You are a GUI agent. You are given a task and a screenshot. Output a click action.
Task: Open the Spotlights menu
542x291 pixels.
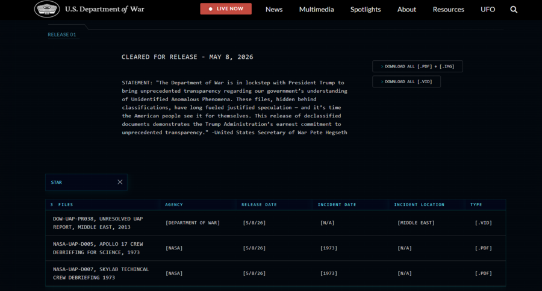[366, 10]
